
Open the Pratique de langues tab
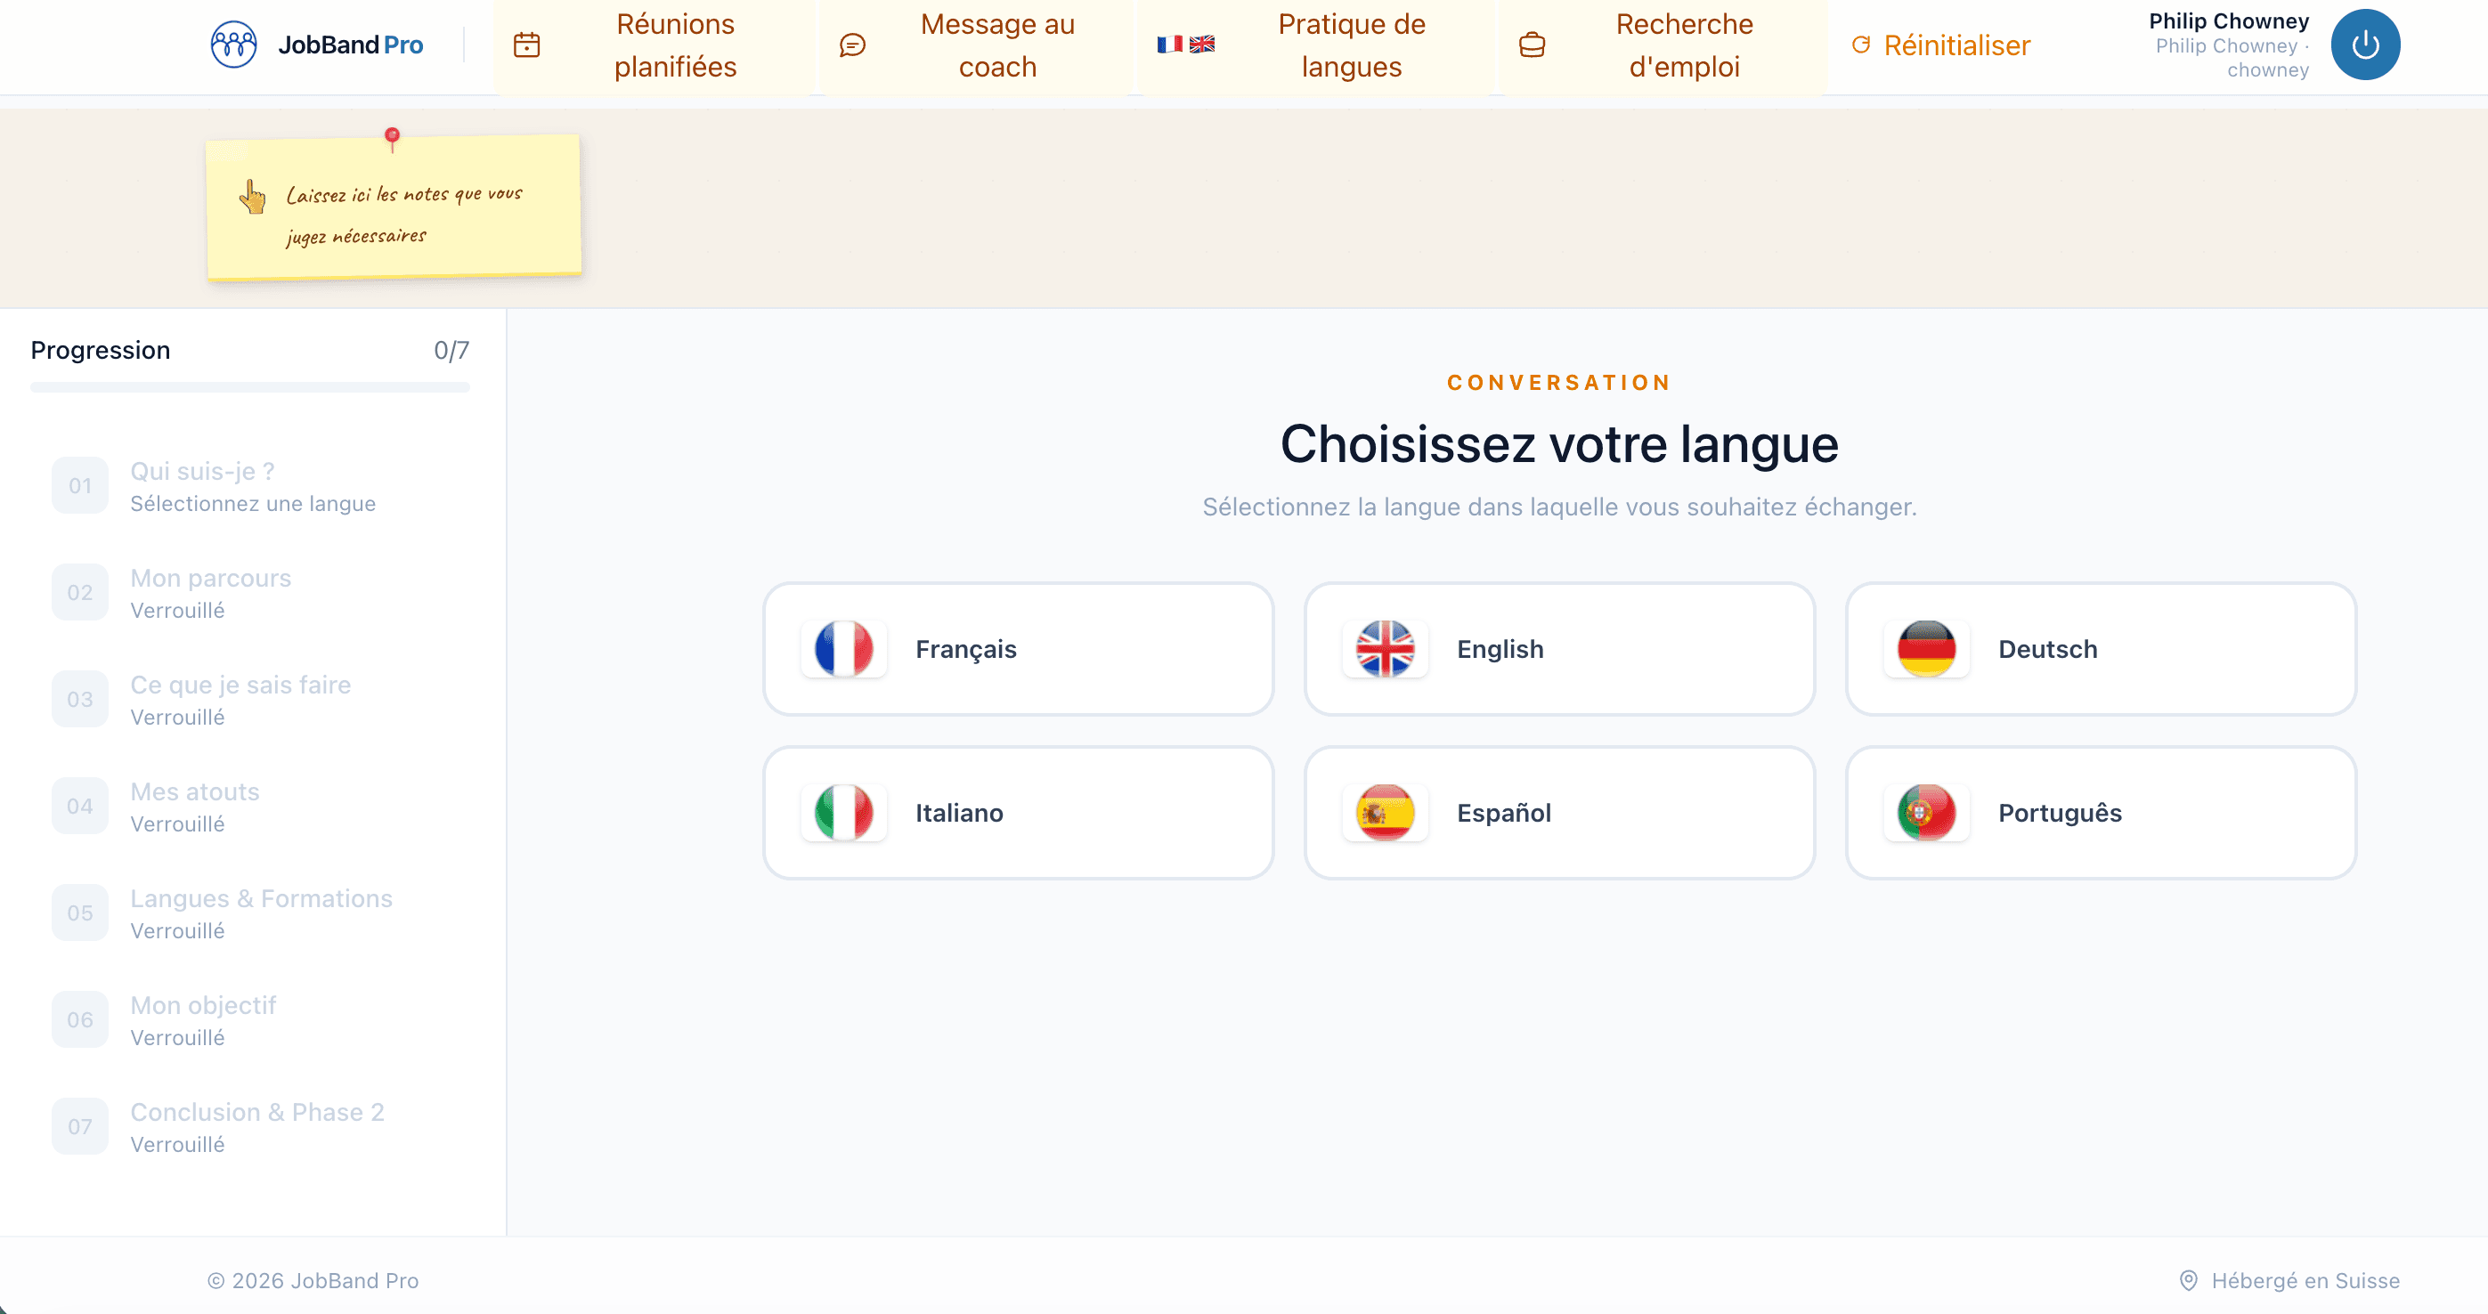coord(1350,45)
